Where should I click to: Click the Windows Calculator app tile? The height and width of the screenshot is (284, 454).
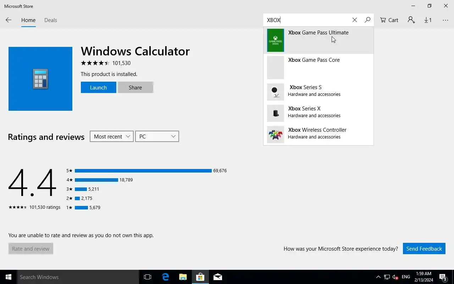(40, 79)
